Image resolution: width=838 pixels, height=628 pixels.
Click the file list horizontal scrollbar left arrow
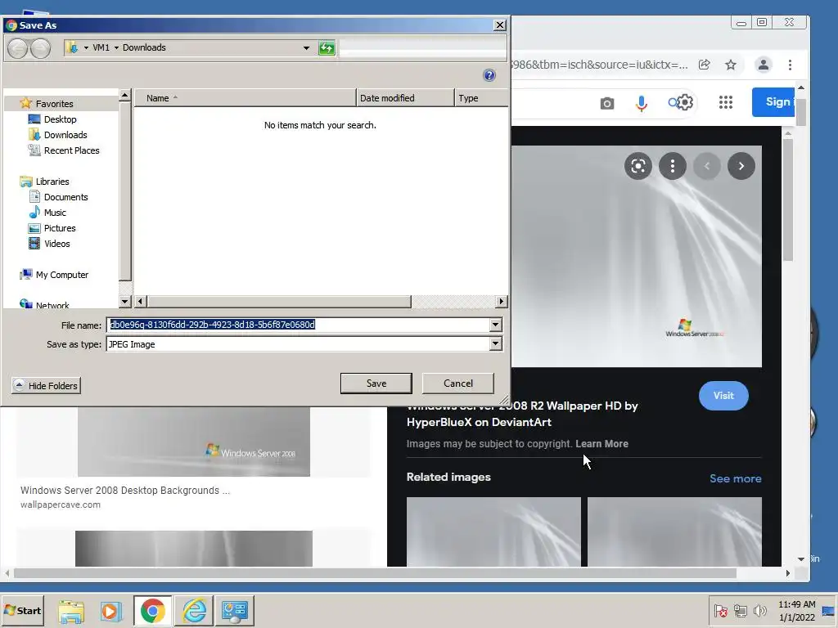[x=141, y=302]
